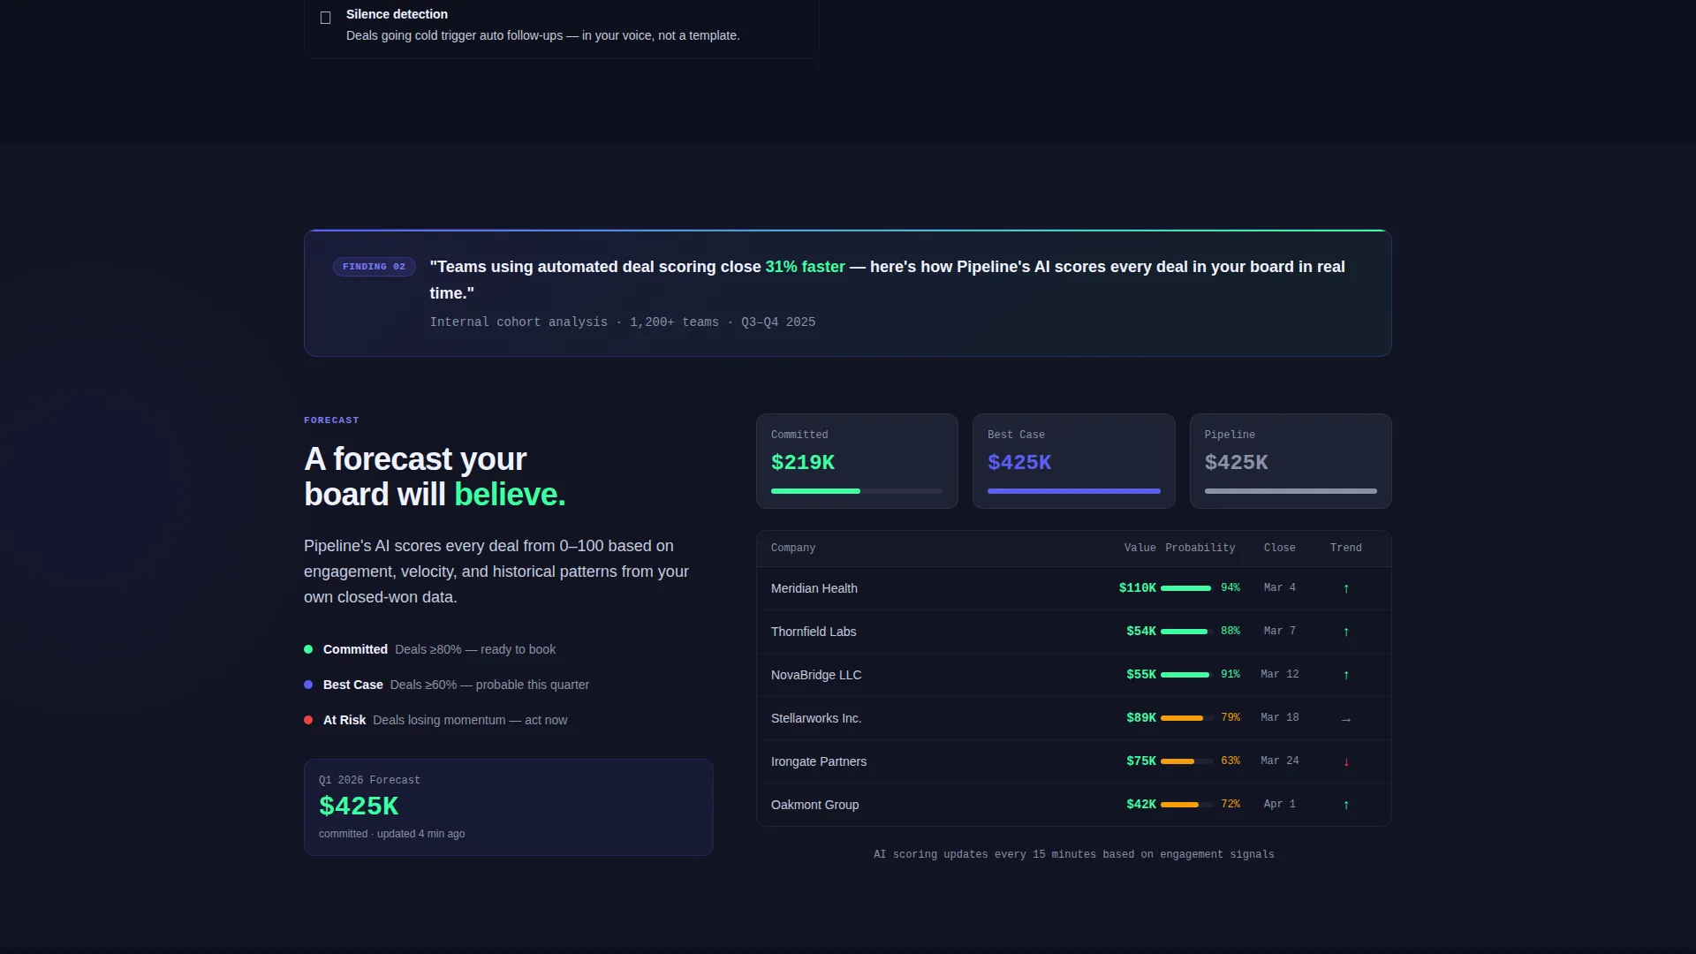Select the Thornfield Labs company name
Viewport: 1696px width, 954px height.
pos(814,632)
